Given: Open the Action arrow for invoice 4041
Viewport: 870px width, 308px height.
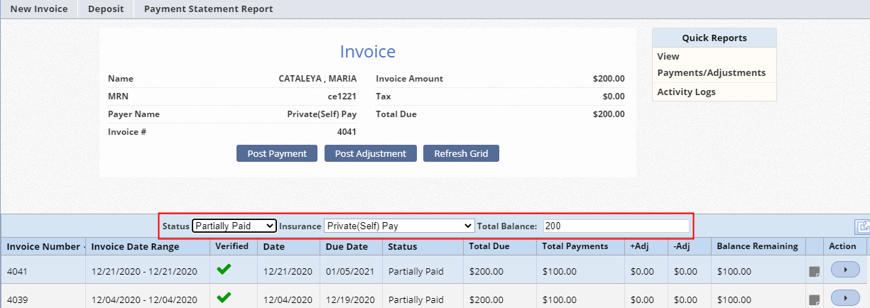Looking at the screenshot, I should click(844, 270).
